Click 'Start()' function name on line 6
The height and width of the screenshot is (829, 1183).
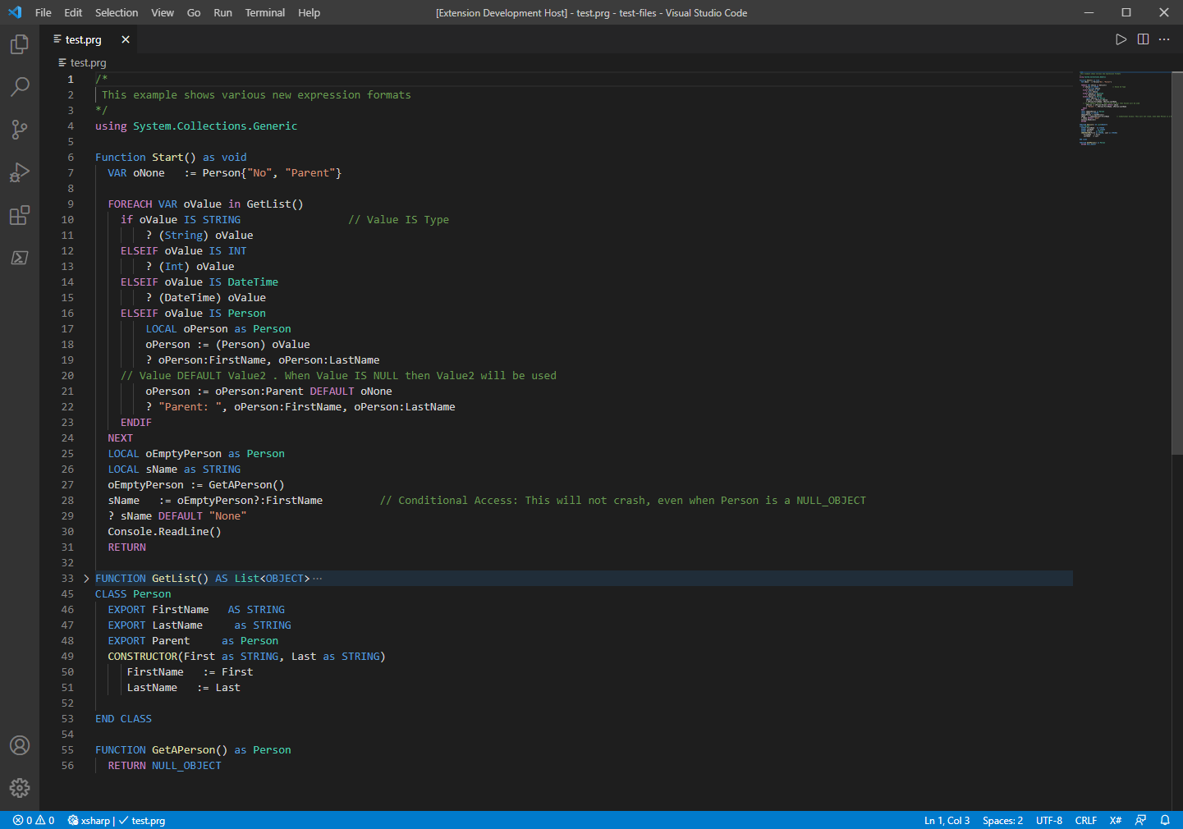point(174,158)
